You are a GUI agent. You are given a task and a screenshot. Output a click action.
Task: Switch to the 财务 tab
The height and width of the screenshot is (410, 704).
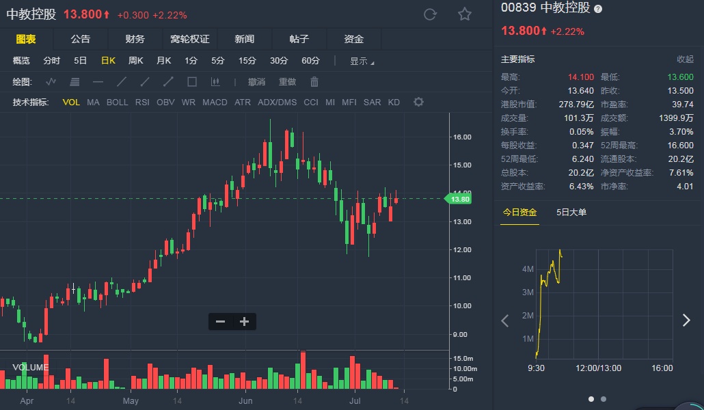tap(135, 40)
